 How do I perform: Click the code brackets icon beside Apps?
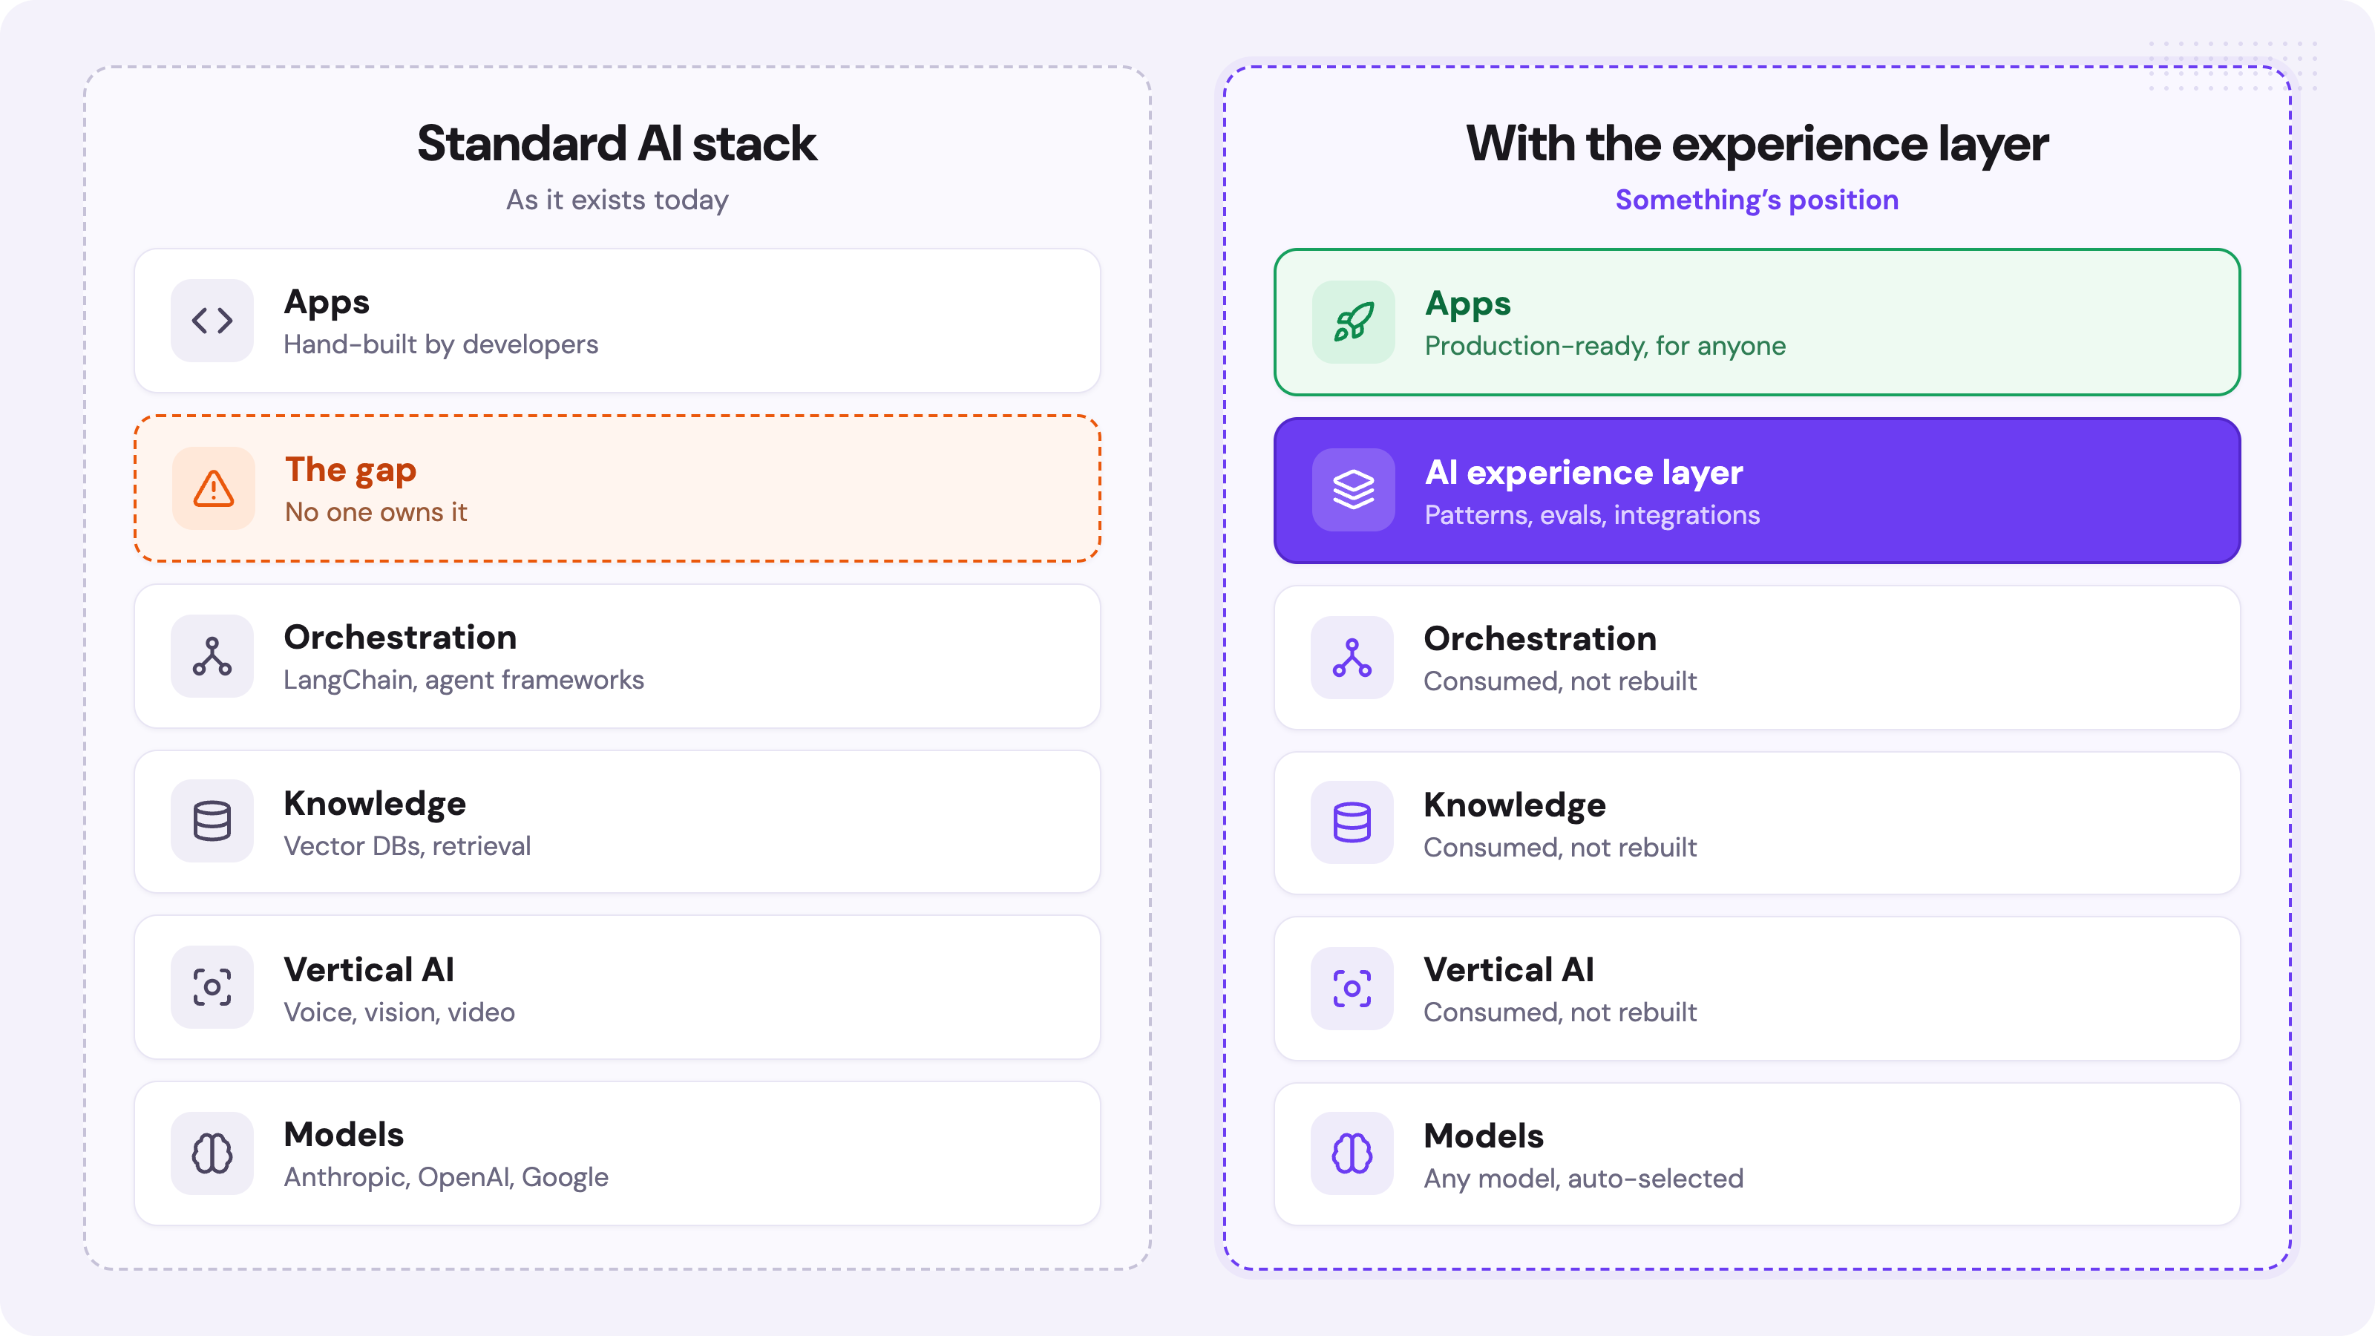coord(212,321)
